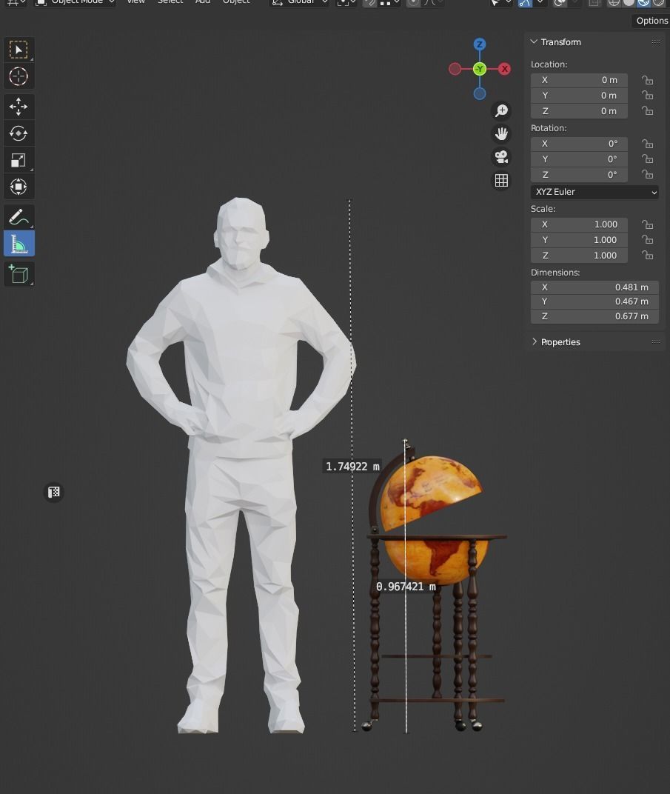Viewport: 670px width, 794px height.
Task: Click the unlabeled red negative X gizmo circle
Action: tap(455, 69)
